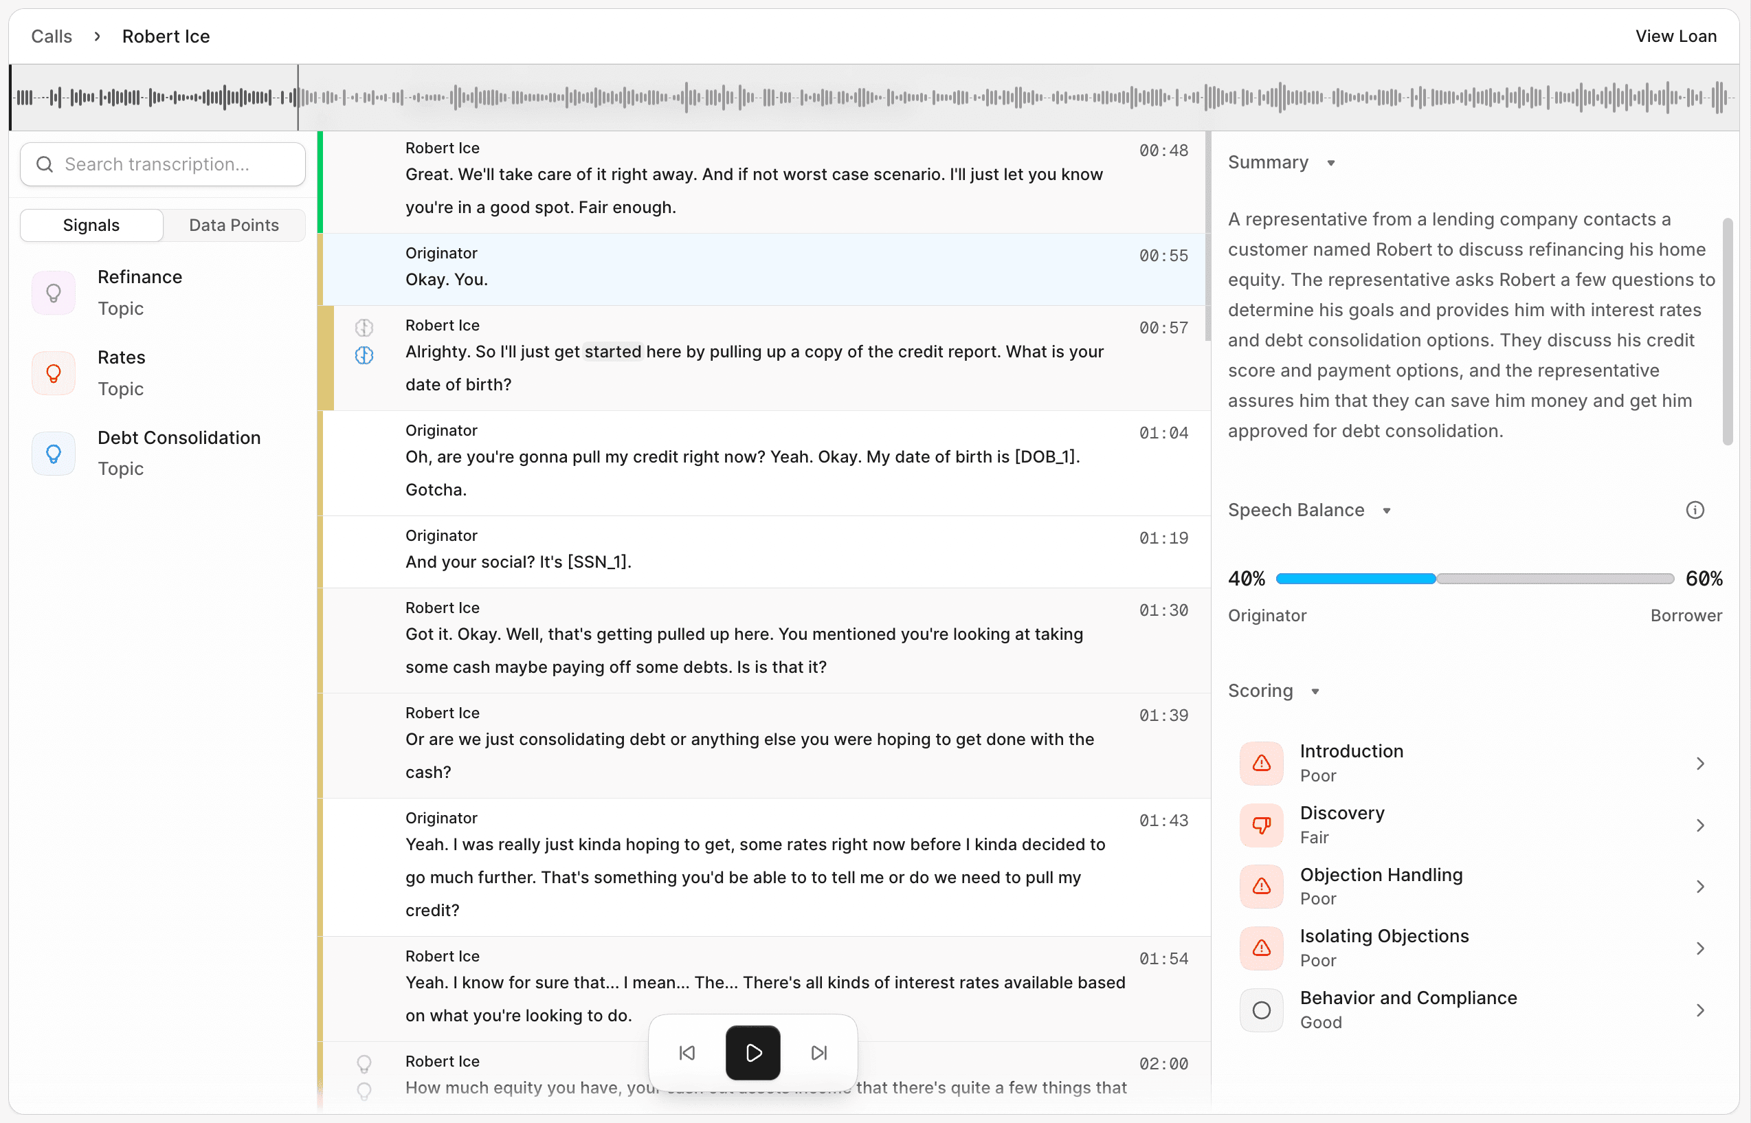The width and height of the screenshot is (1751, 1123).
Task: Click the Debt Consolidation lightbulb icon
Action: (x=53, y=454)
